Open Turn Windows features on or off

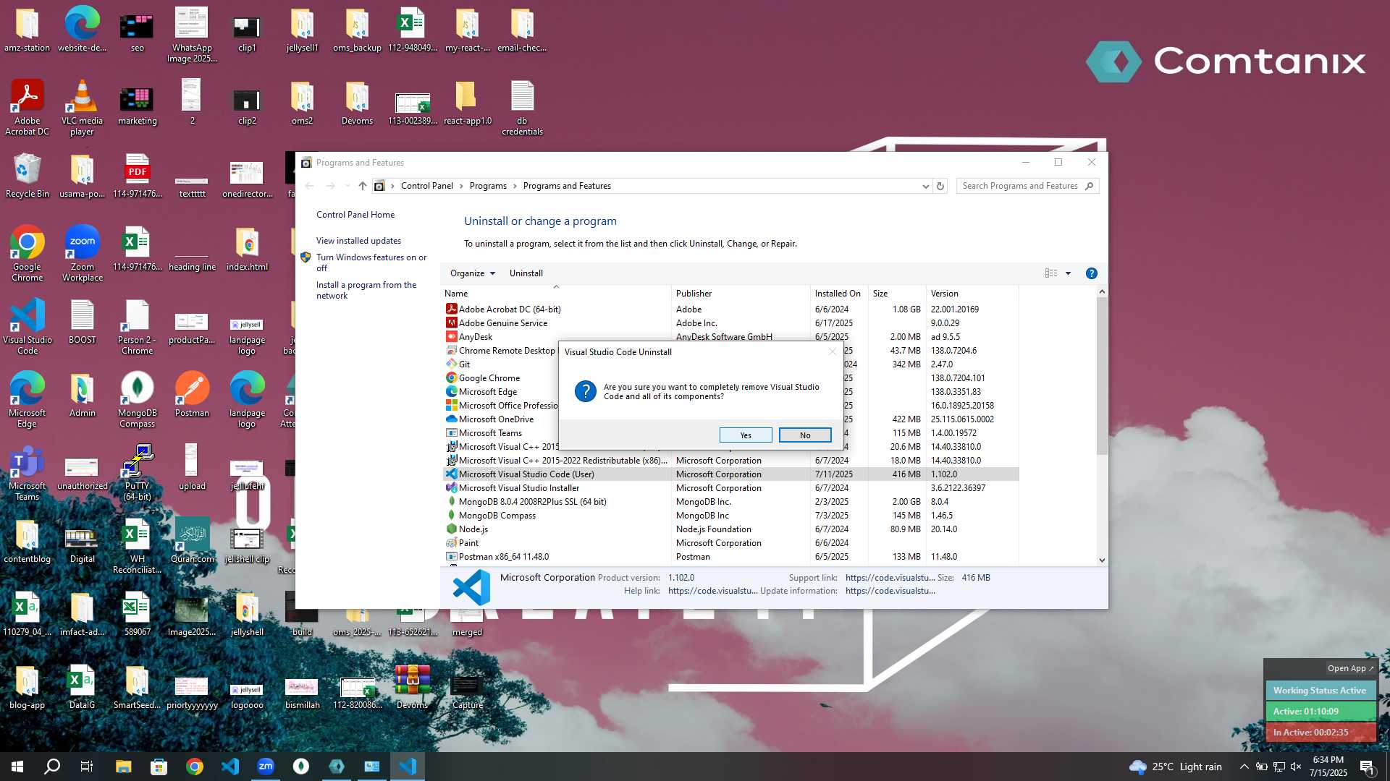tap(371, 263)
